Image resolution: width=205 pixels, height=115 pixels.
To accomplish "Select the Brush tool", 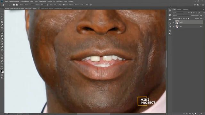I will [x=2, y=30].
